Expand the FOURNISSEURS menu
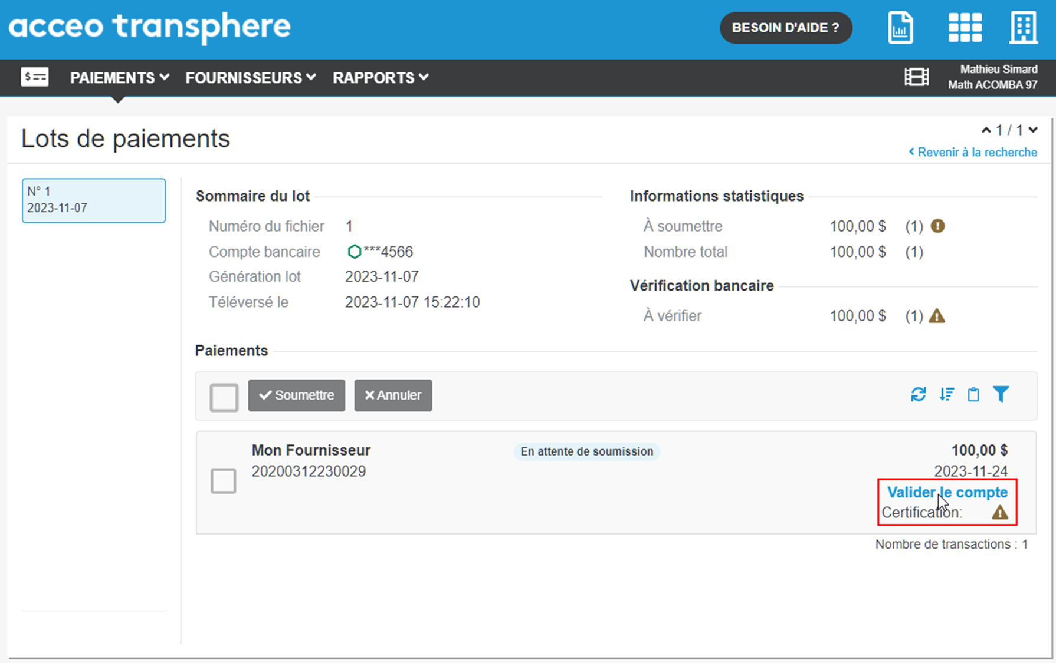 [251, 78]
